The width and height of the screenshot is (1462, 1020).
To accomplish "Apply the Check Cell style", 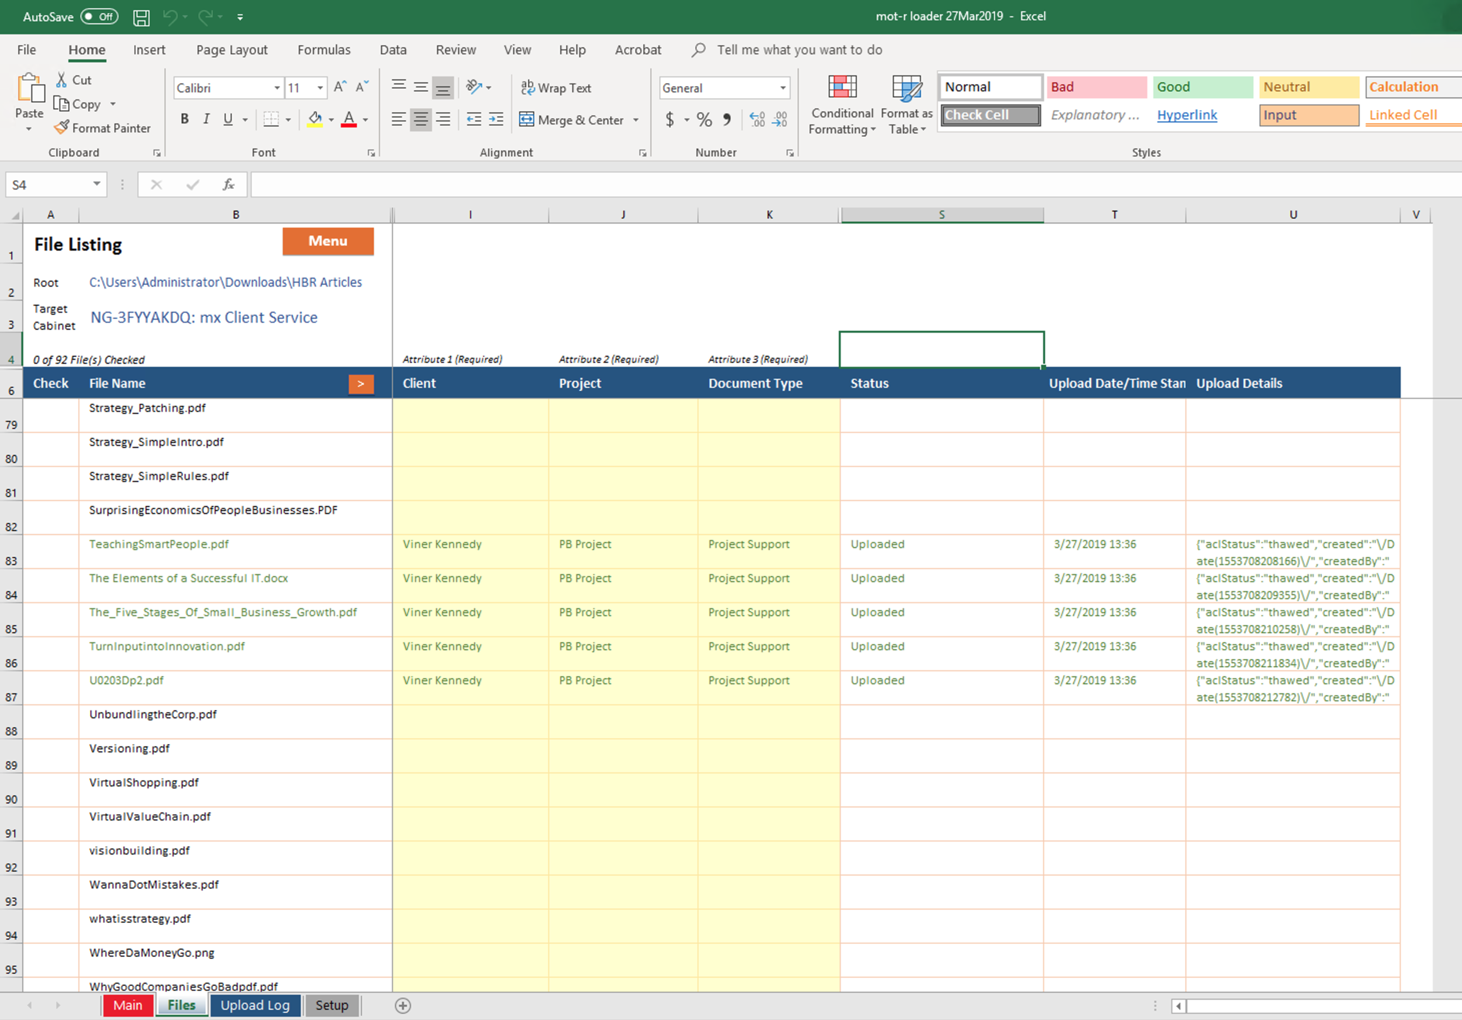I will click(990, 115).
